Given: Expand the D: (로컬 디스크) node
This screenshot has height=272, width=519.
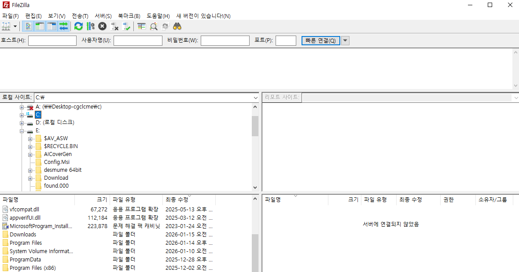Looking at the screenshot, I should (x=22, y=123).
